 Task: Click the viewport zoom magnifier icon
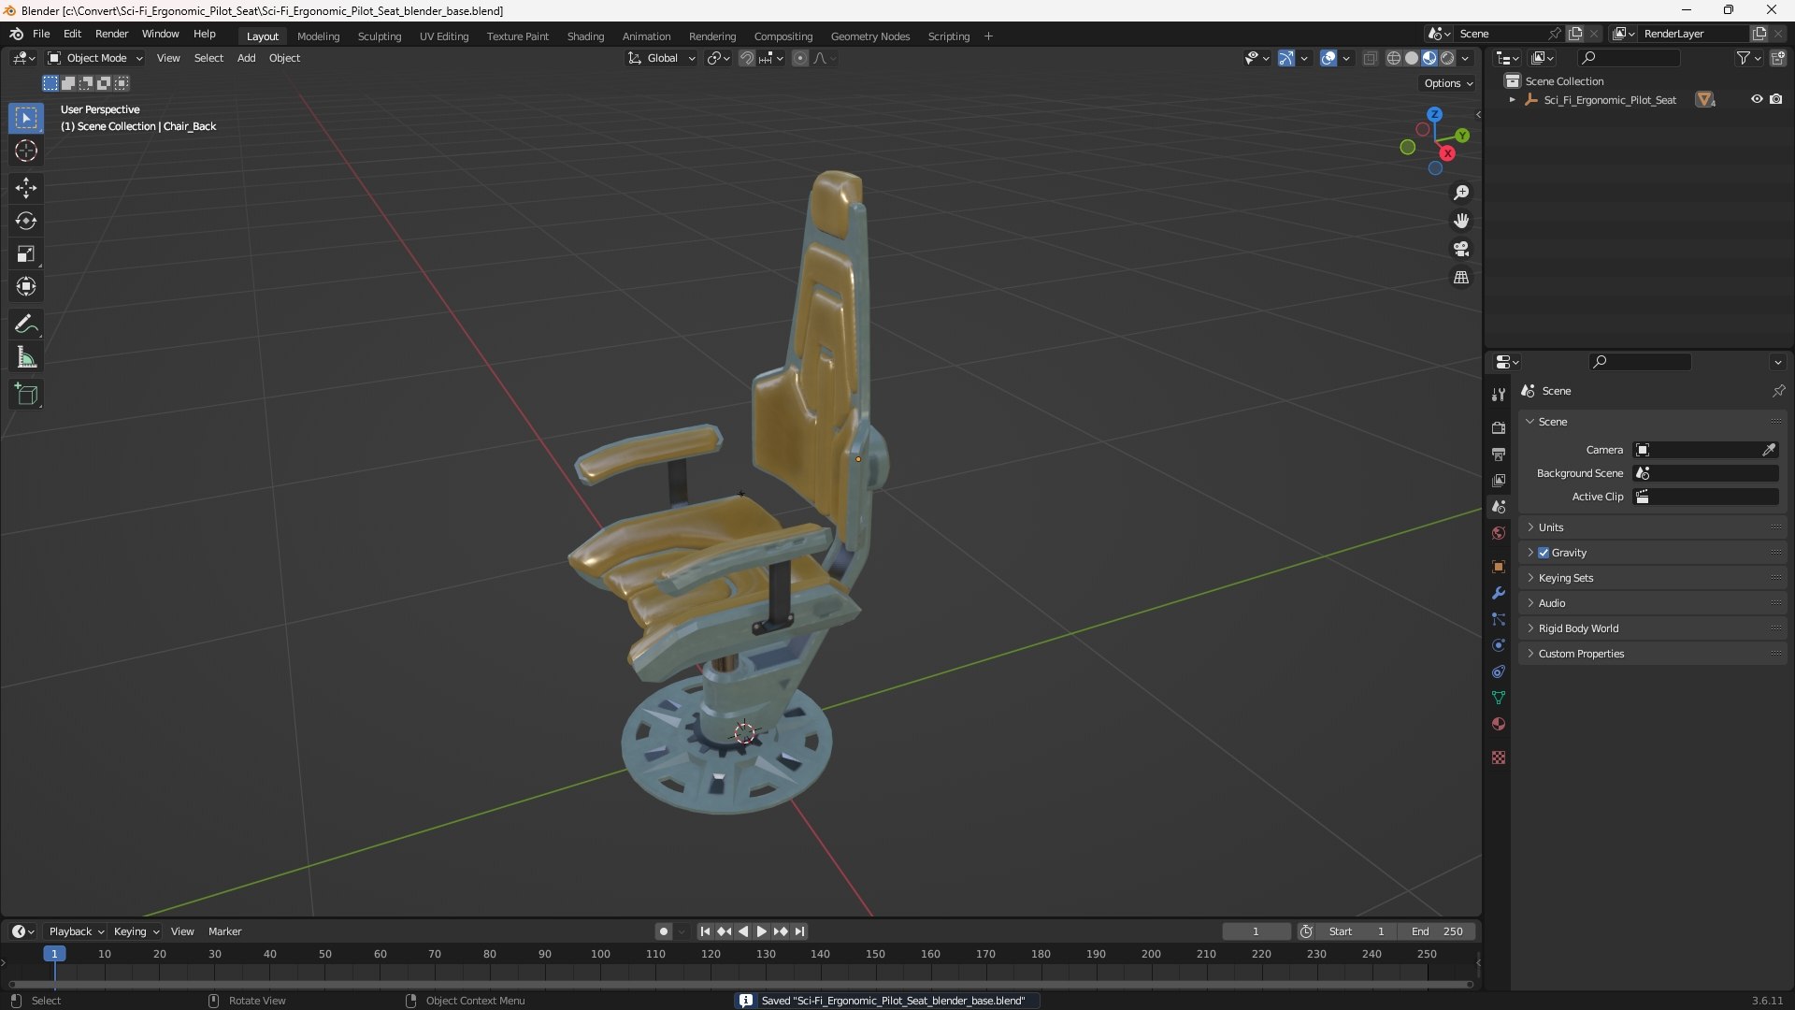1461,193
